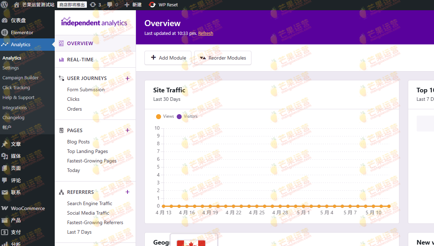Open the updates icon showing 3
434x246 pixels.
93,5
